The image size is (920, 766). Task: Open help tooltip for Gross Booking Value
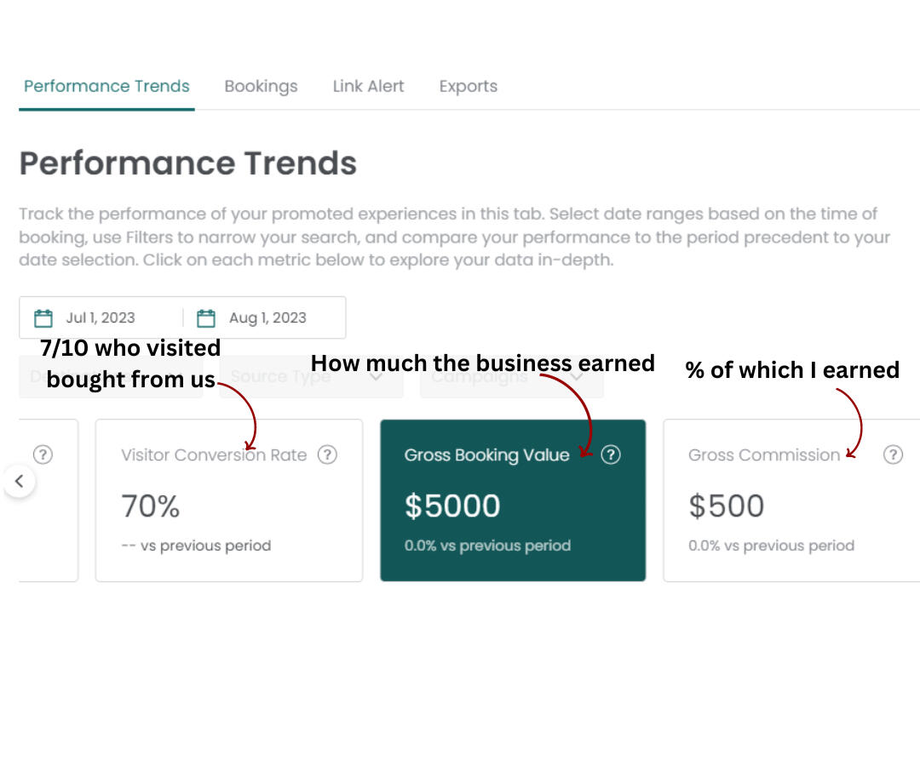(x=611, y=454)
